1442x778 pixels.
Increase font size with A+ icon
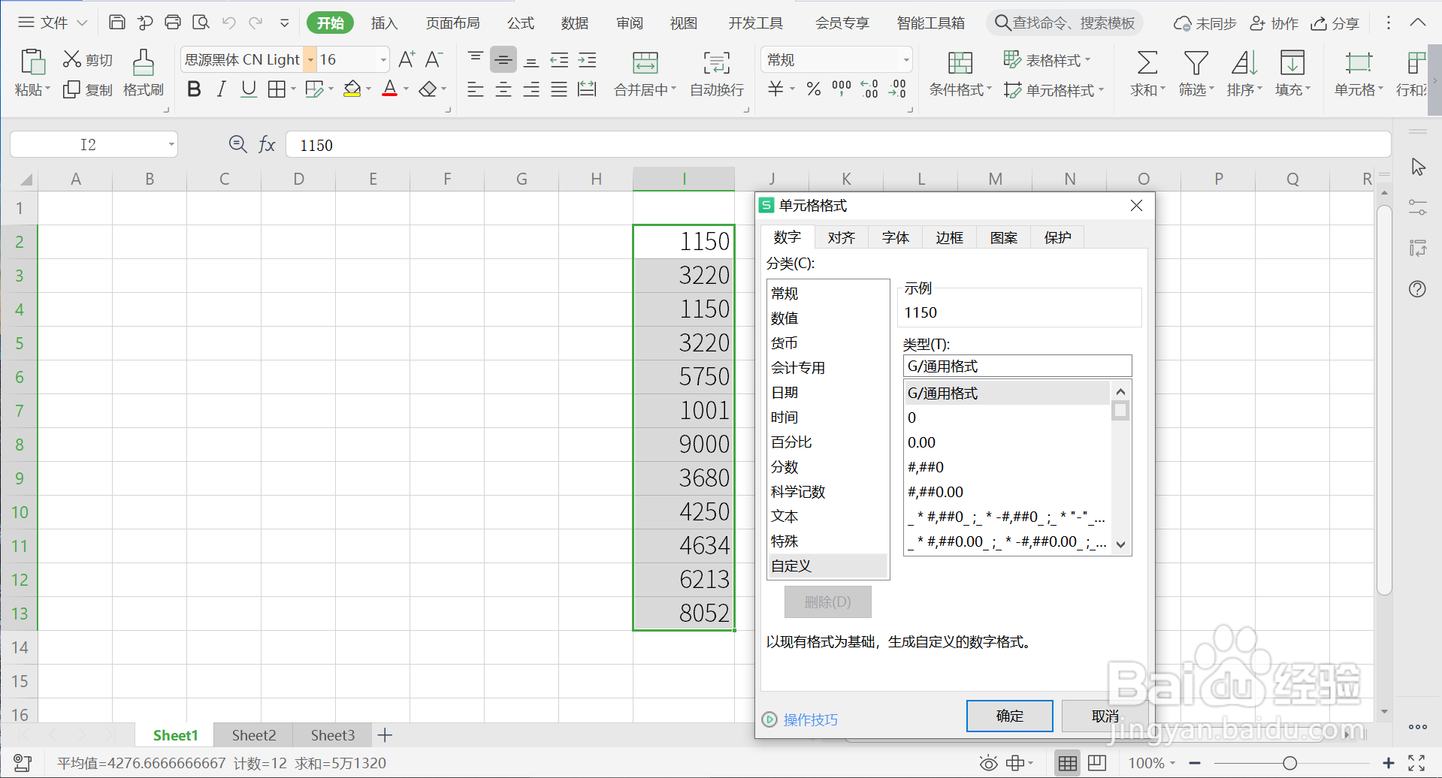(407, 59)
